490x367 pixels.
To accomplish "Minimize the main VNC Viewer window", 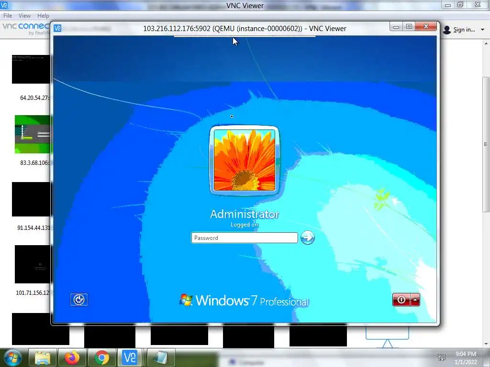I will pyautogui.click(x=447, y=5).
